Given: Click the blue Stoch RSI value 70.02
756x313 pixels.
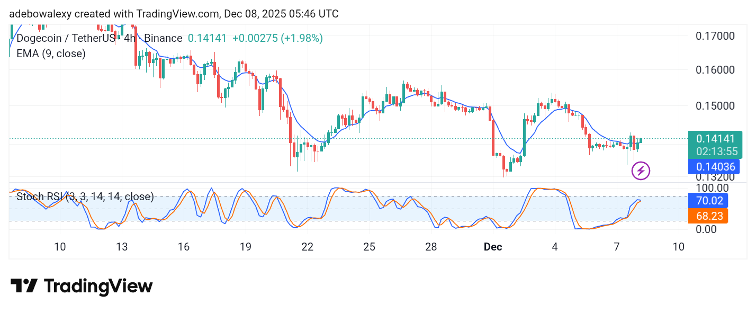Looking at the screenshot, I should coord(708,200).
